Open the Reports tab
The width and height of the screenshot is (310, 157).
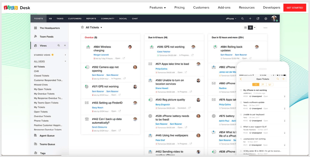tap(91, 19)
